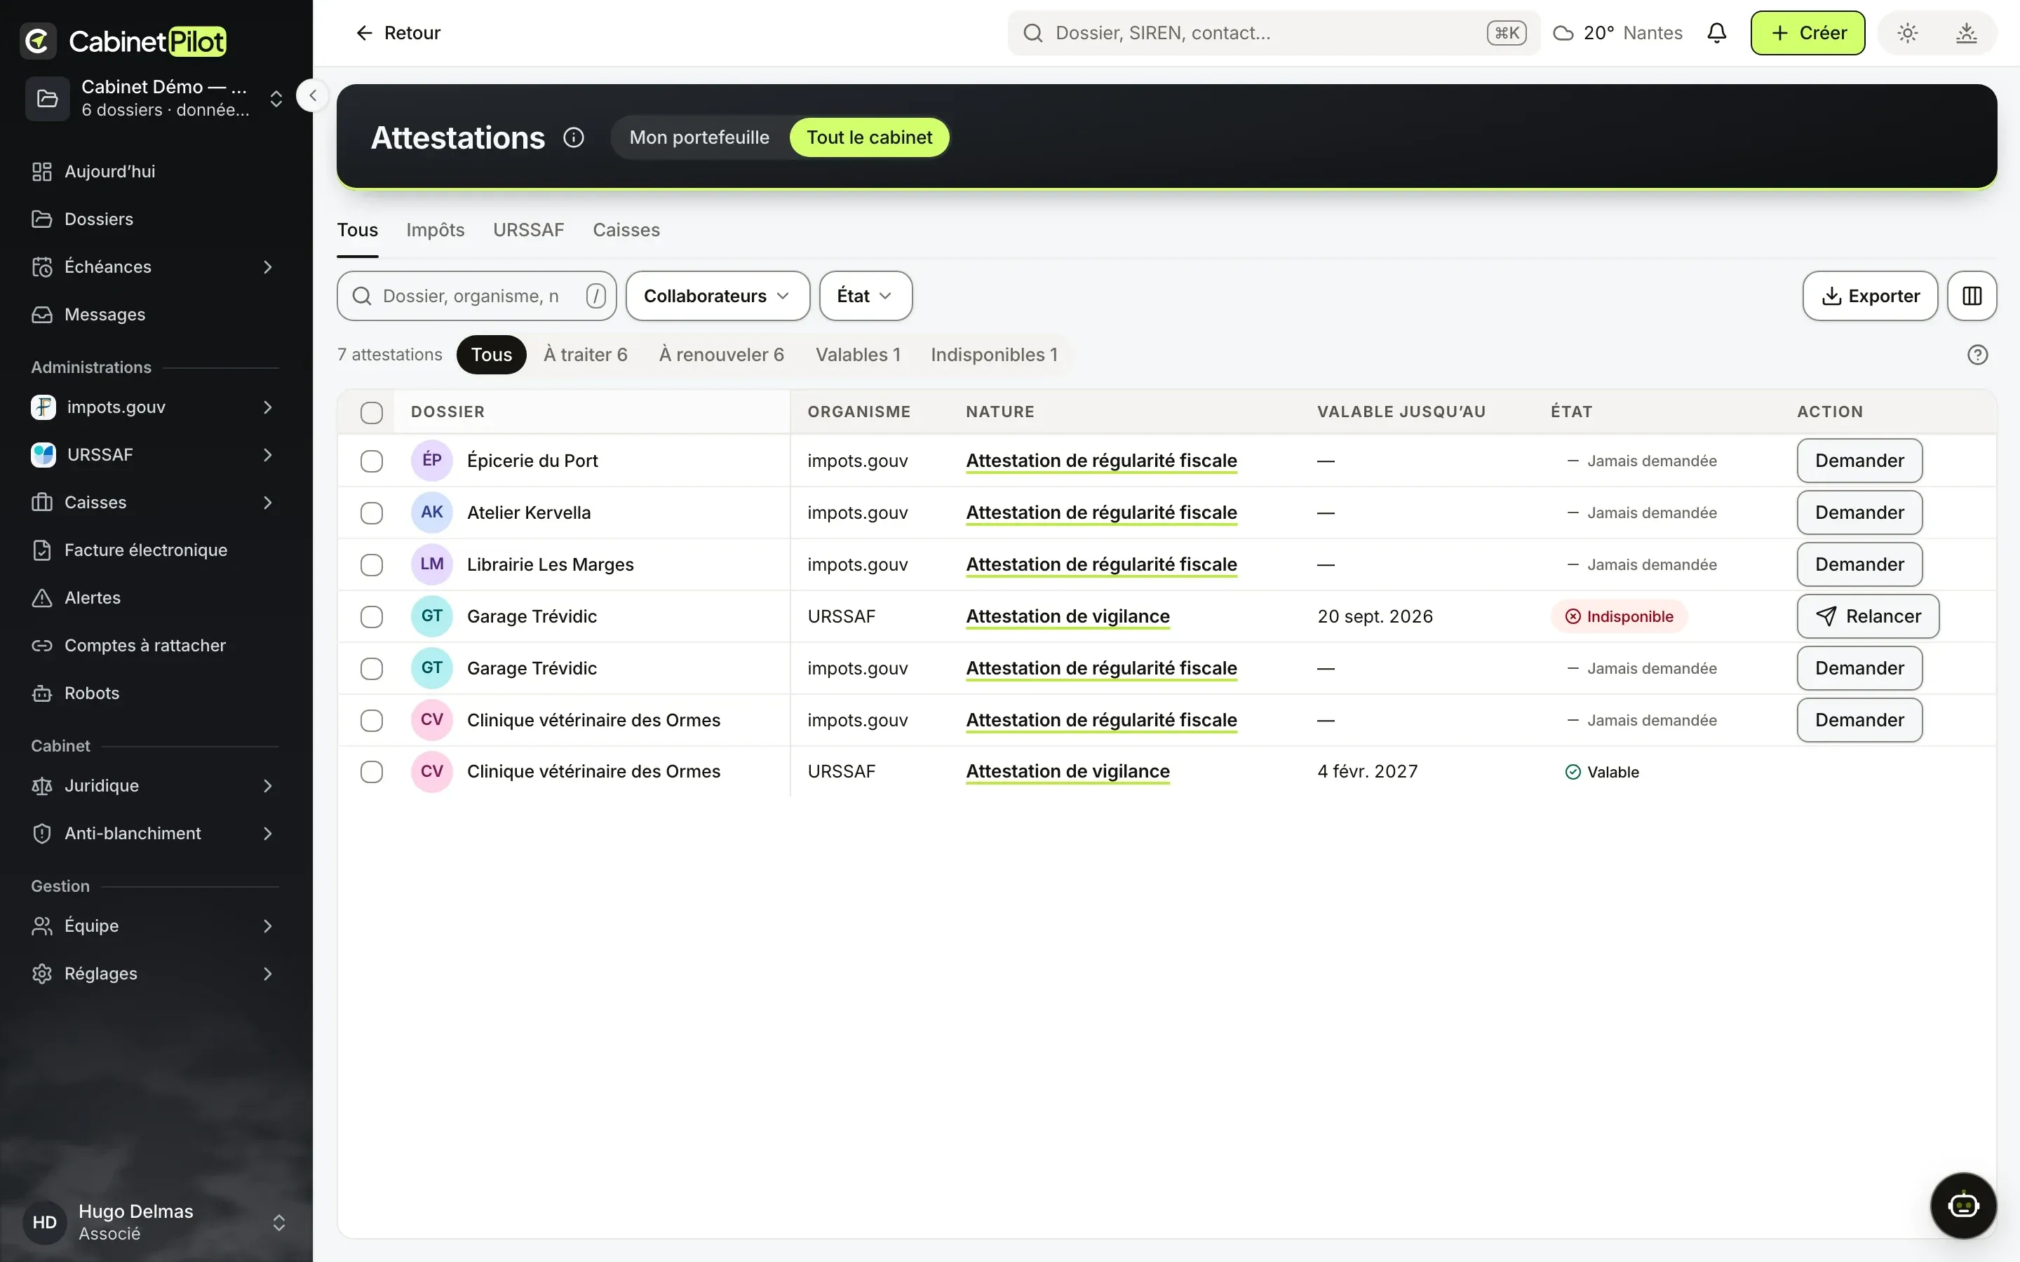Open the Collaborateurs filter dropdown

717,295
